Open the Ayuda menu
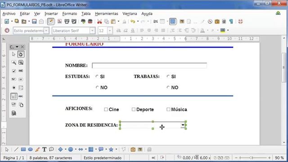The height and width of the screenshot is (162, 288). [x=147, y=13]
